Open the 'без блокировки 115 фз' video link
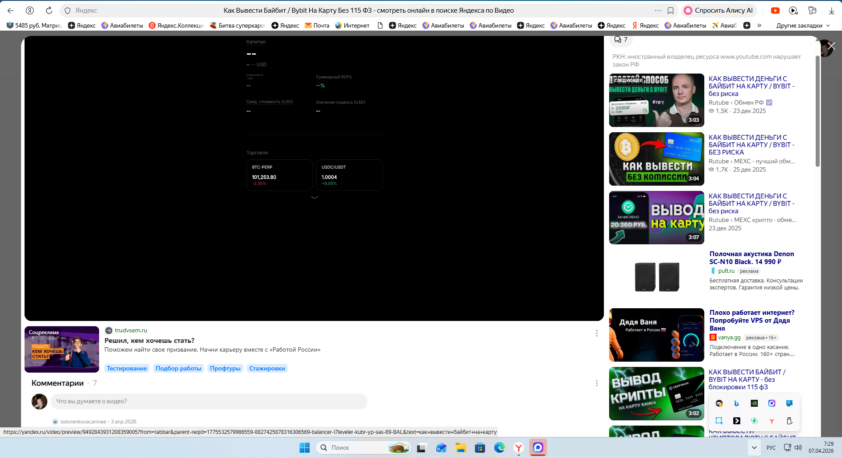The width and height of the screenshot is (842, 458). [x=747, y=380]
